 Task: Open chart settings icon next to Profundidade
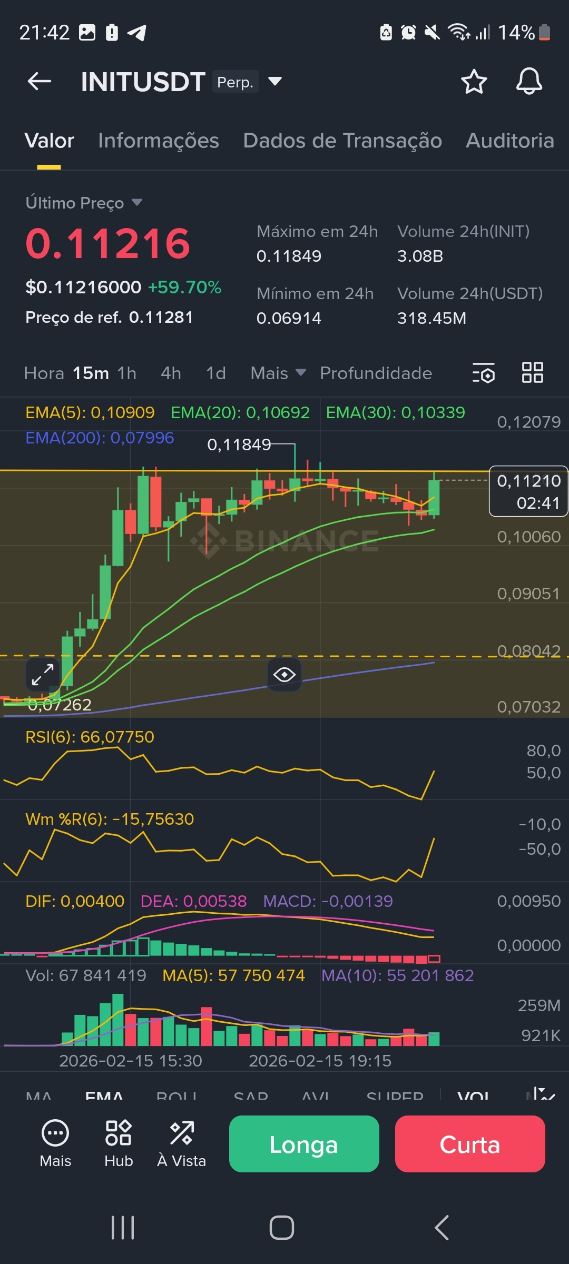483,373
